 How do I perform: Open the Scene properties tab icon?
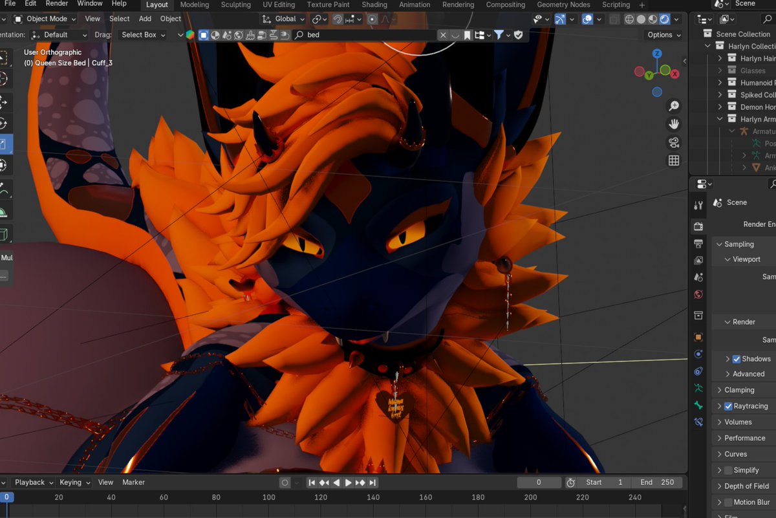coord(698,277)
